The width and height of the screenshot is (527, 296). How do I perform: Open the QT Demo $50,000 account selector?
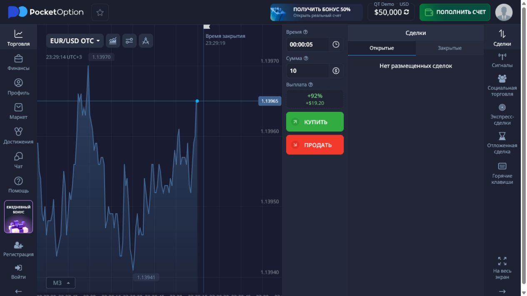(x=391, y=12)
